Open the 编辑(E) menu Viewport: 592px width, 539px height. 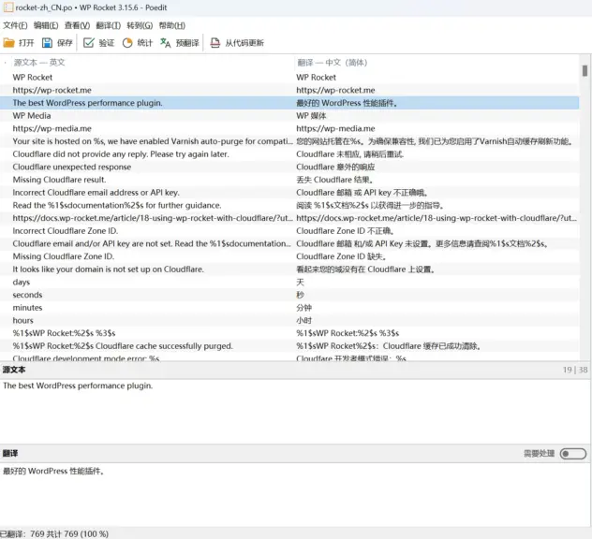(46, 25)
